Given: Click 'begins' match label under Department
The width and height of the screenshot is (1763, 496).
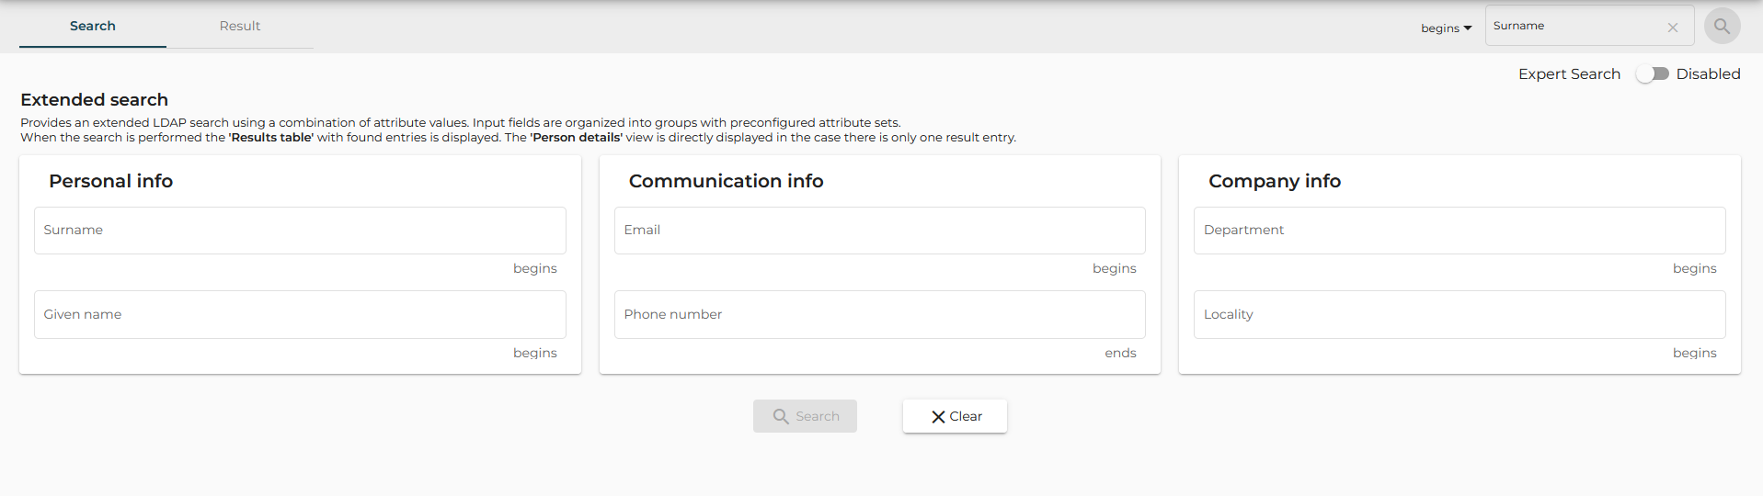Looking at the screenshot, I should point(1694,268).
